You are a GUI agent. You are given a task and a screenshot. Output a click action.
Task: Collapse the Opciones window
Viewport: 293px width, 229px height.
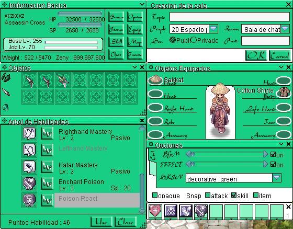tap(281, 144)
